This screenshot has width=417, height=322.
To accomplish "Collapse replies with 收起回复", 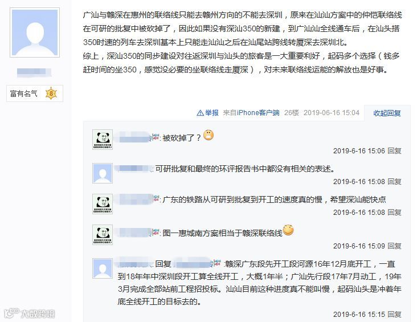I will (x=387, y=113).
